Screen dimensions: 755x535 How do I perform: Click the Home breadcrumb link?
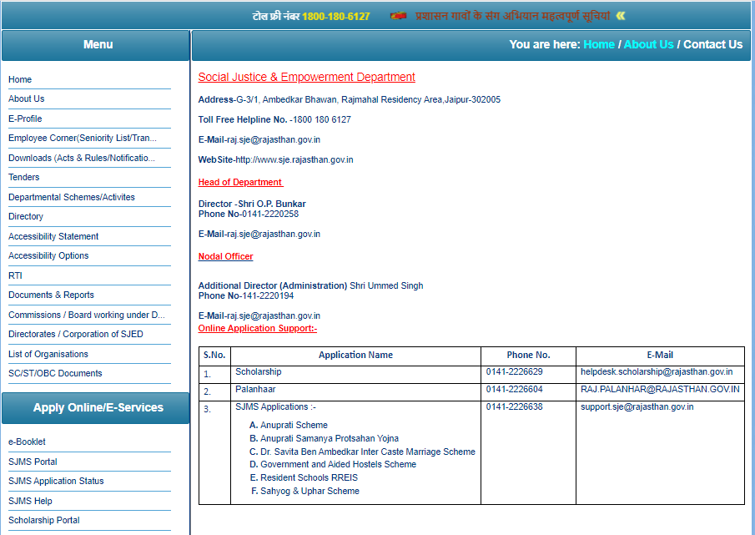click(598, 44)
